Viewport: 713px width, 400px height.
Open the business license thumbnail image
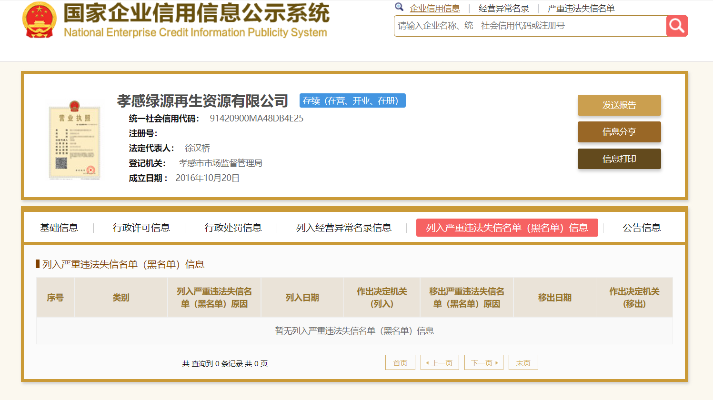pos(74,140)
